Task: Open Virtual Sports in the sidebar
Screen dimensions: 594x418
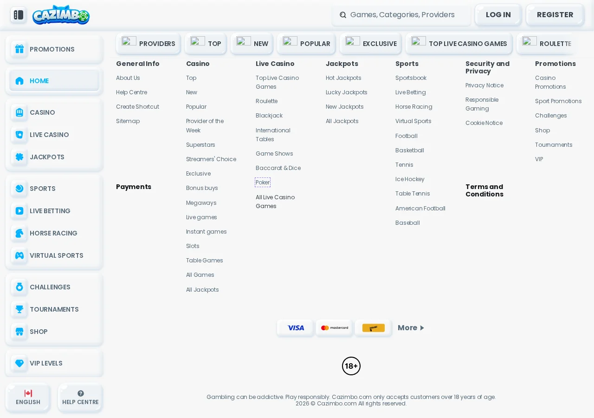Action: pos(54,255)
